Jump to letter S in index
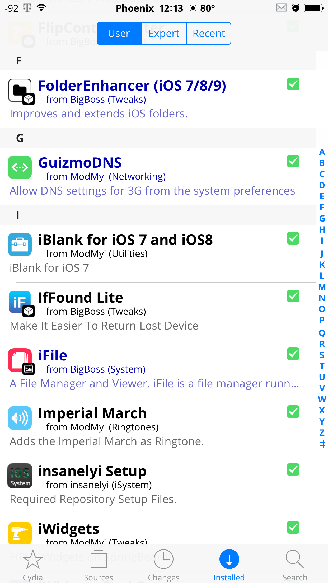This screenshot has height=583, width=328. click(x=322, y=355)
